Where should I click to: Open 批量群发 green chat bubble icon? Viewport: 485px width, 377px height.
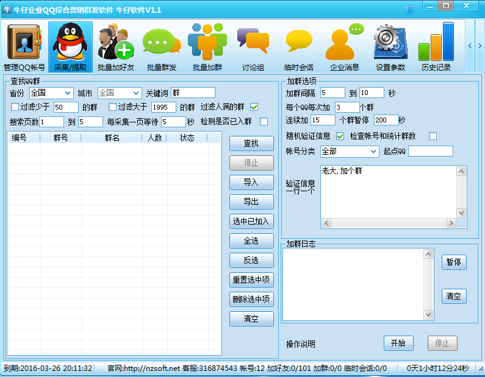162,47
